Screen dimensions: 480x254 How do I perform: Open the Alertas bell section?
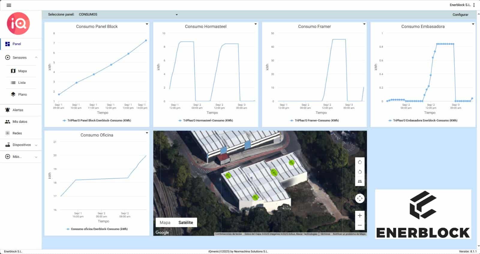click(x=18, y=110)
